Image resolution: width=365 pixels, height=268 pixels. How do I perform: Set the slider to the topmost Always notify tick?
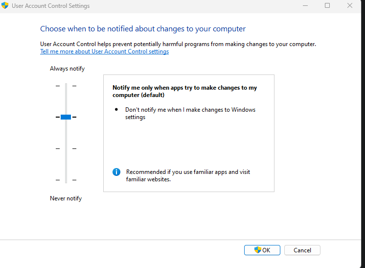pos(66,86)
